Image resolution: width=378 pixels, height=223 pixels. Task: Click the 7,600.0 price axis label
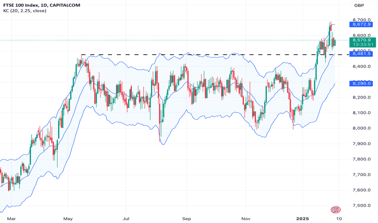click(361, 190)
